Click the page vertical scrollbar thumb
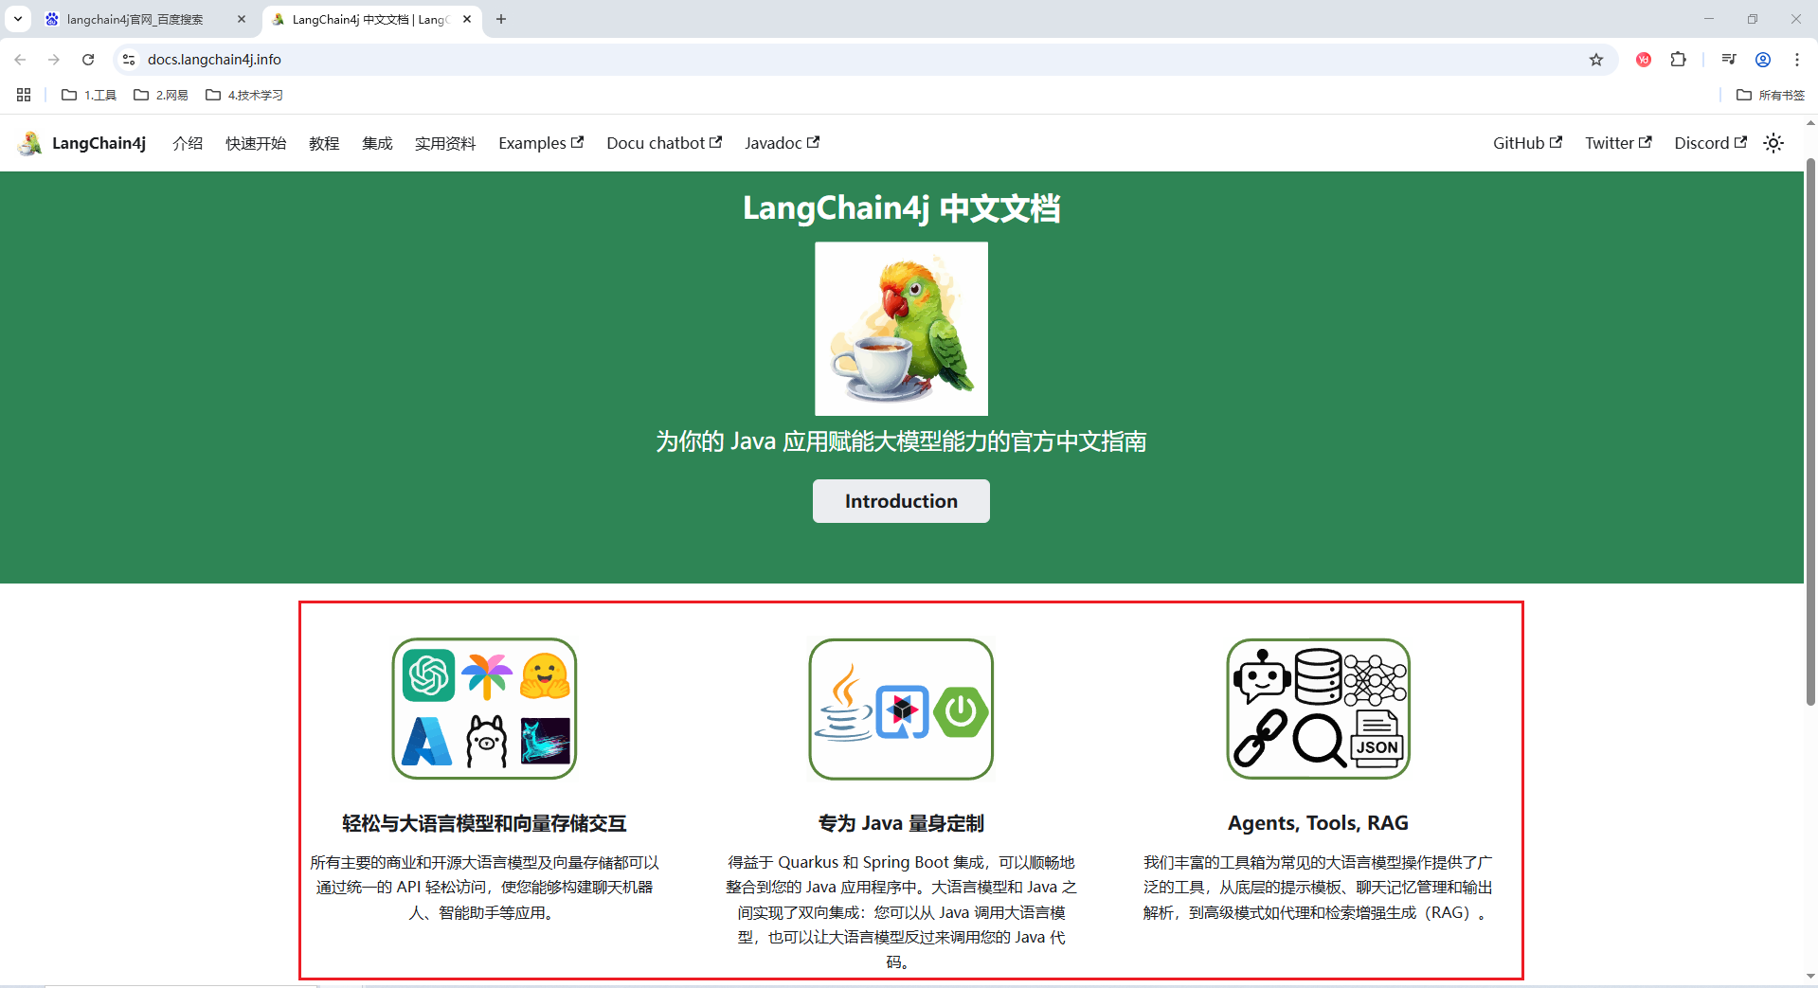 click(1810, 431)
